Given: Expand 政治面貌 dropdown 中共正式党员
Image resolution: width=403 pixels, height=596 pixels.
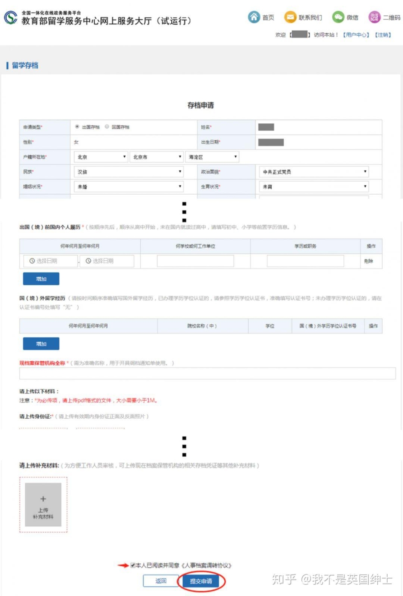Looking at the screenshot, I should tap(314, 172).
